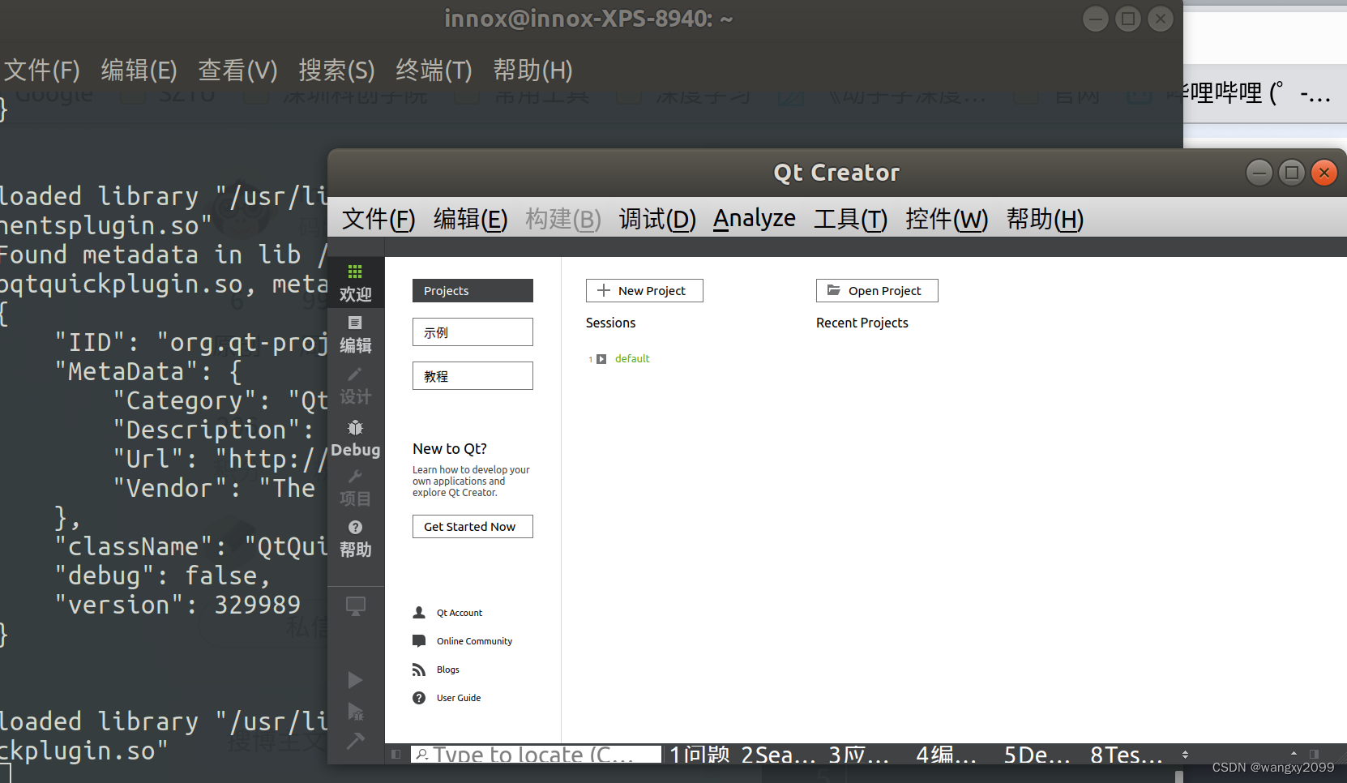Click the default session play icon

pyautogui.click(x=601, y=359)
